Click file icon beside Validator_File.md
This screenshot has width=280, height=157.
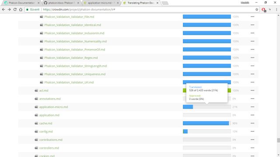click(42, 17)
